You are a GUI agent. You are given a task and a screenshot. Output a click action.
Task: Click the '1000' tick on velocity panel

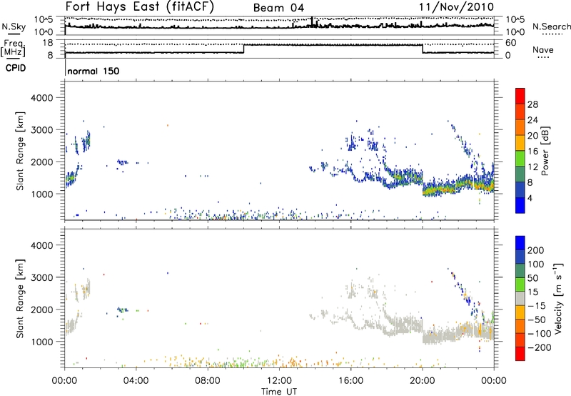click(x=41, y=342)
